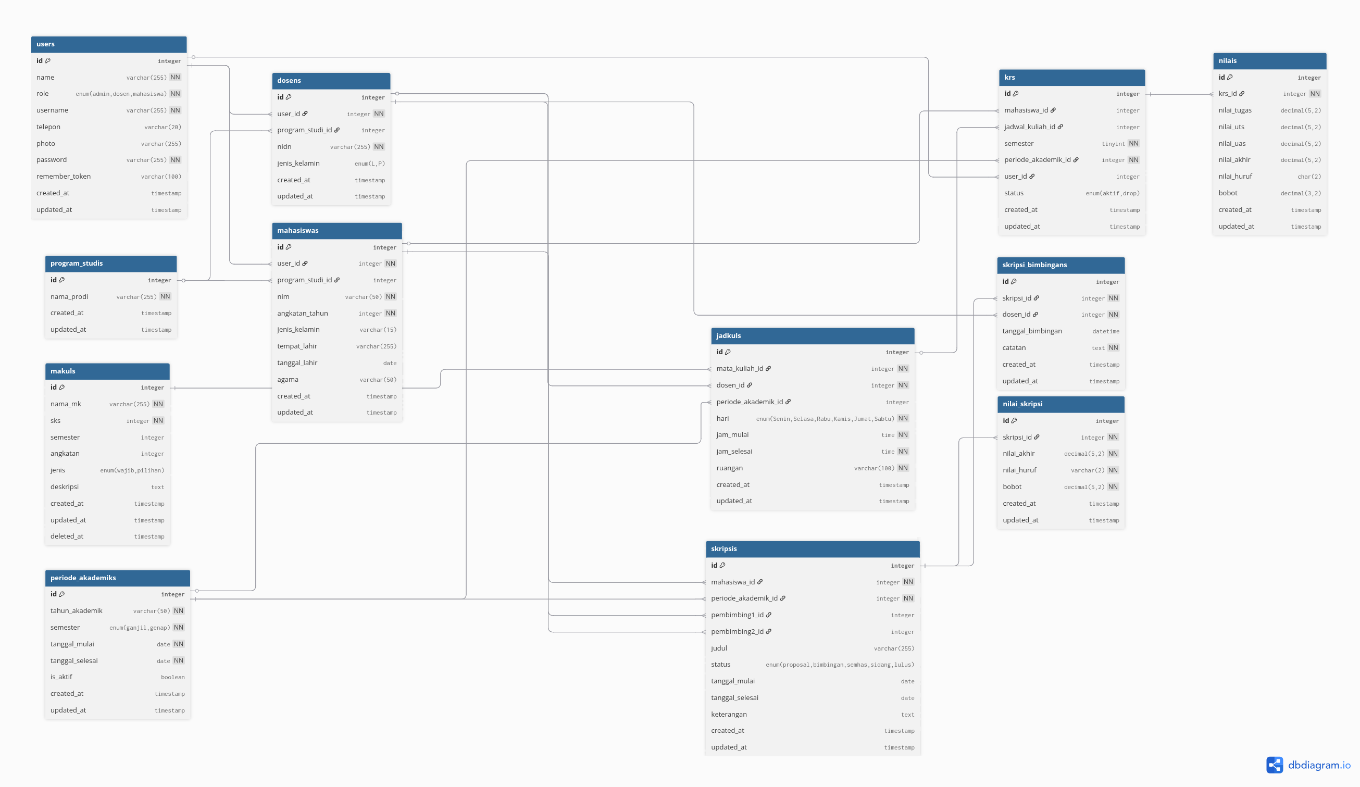Click the nilai_tugas field in nilais
Image resolution: width=1360 pixels, height=787 pixels.
(x=1270, y=110)
